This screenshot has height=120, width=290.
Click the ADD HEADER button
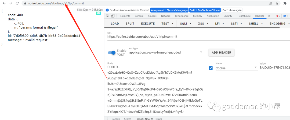point(221,53)
